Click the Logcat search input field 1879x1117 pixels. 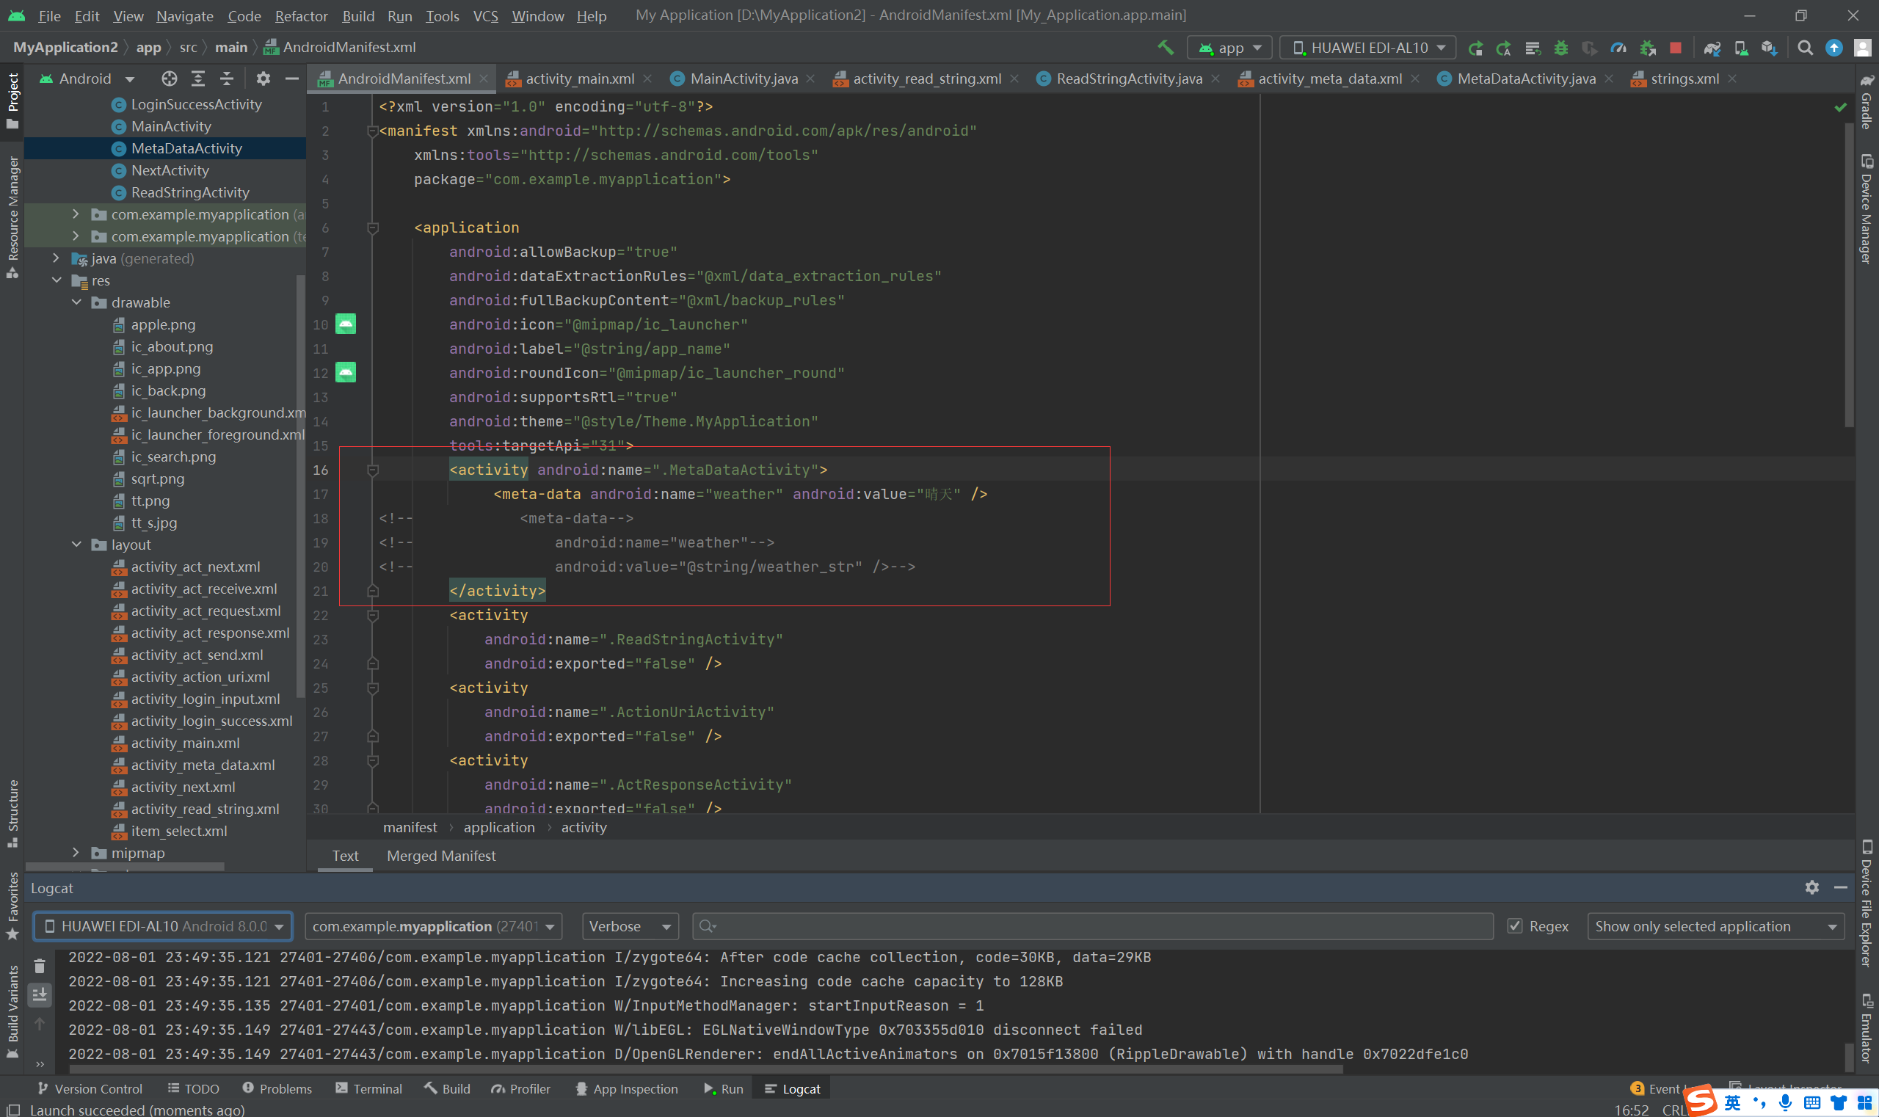(1091, 925)
